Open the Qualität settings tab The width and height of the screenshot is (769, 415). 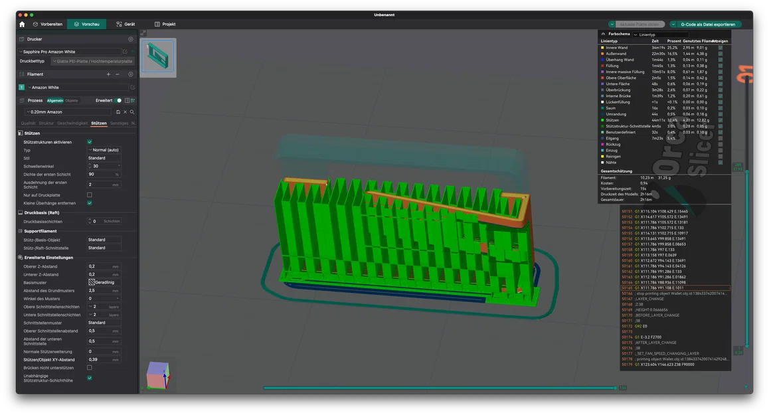point(29,123)
